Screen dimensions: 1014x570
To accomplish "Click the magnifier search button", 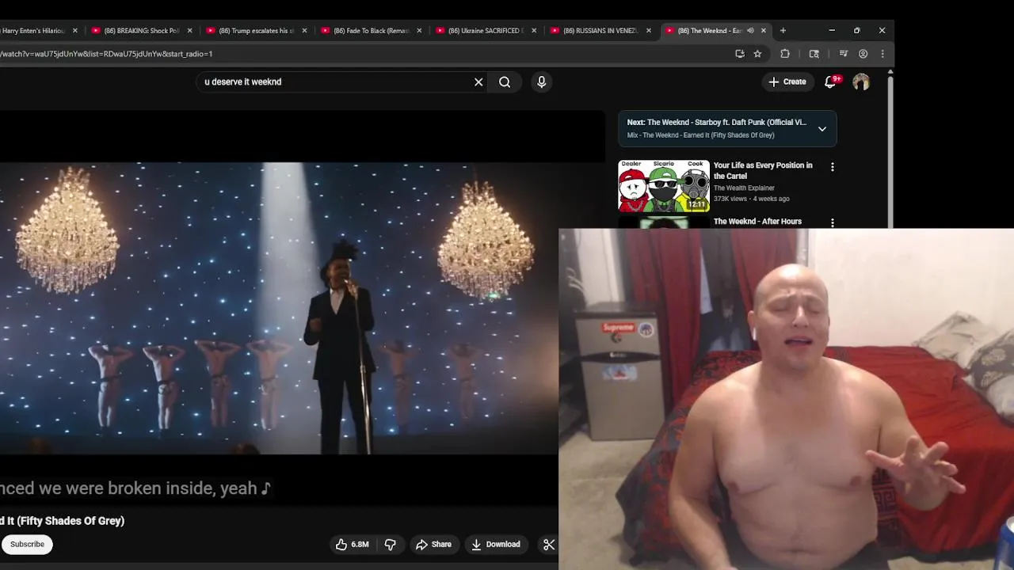I will (x=505, y=82).
